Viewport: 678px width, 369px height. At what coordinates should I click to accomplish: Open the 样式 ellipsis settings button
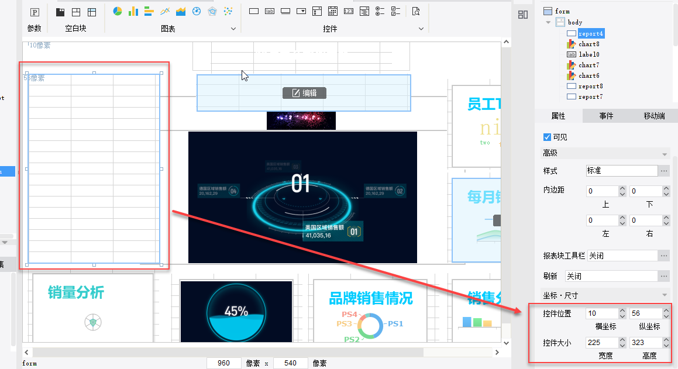[663, 171]
